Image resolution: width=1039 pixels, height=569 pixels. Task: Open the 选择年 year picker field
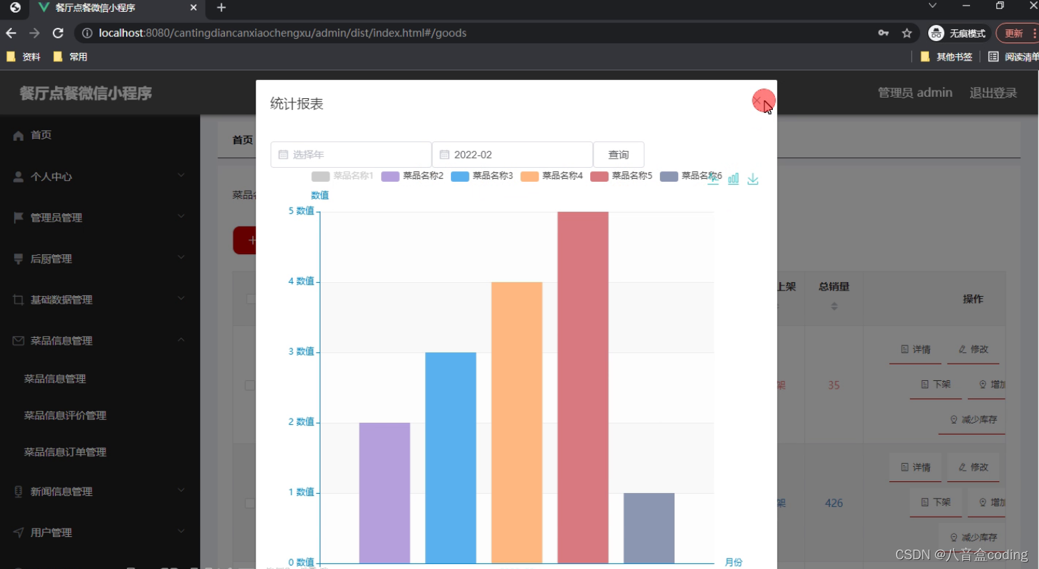[351, 155]
